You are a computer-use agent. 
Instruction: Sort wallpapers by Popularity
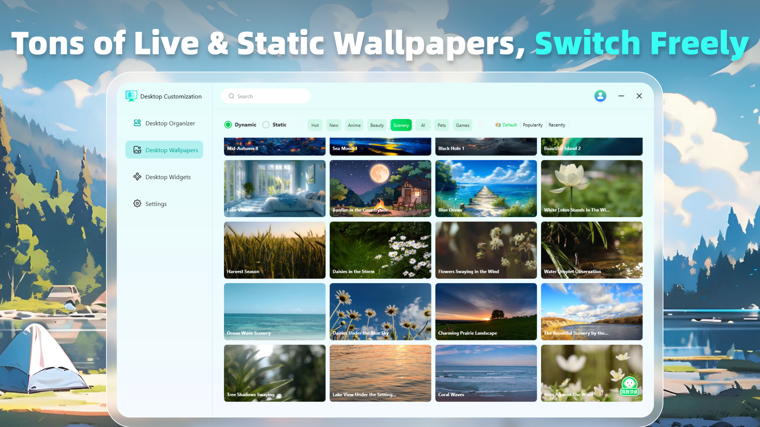tap(533, 125)
